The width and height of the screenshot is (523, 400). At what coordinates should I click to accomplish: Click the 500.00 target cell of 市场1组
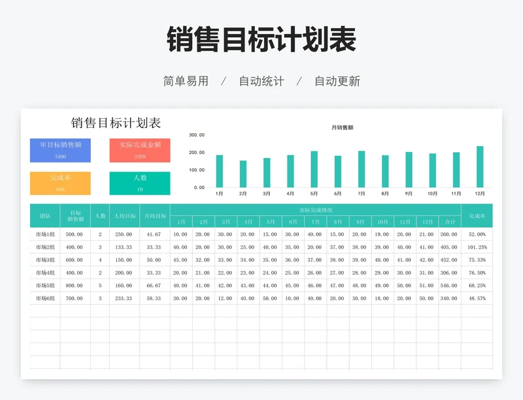pos(75,234)
